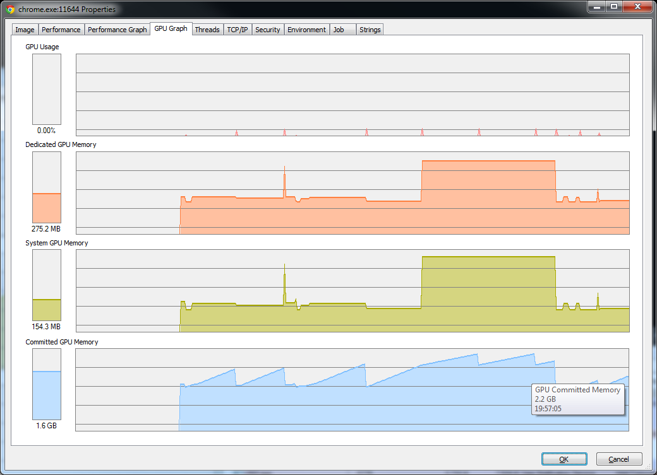The height and width of the screenshot is (475, 657).
Task: Open the Image tab
Action: 25,30
